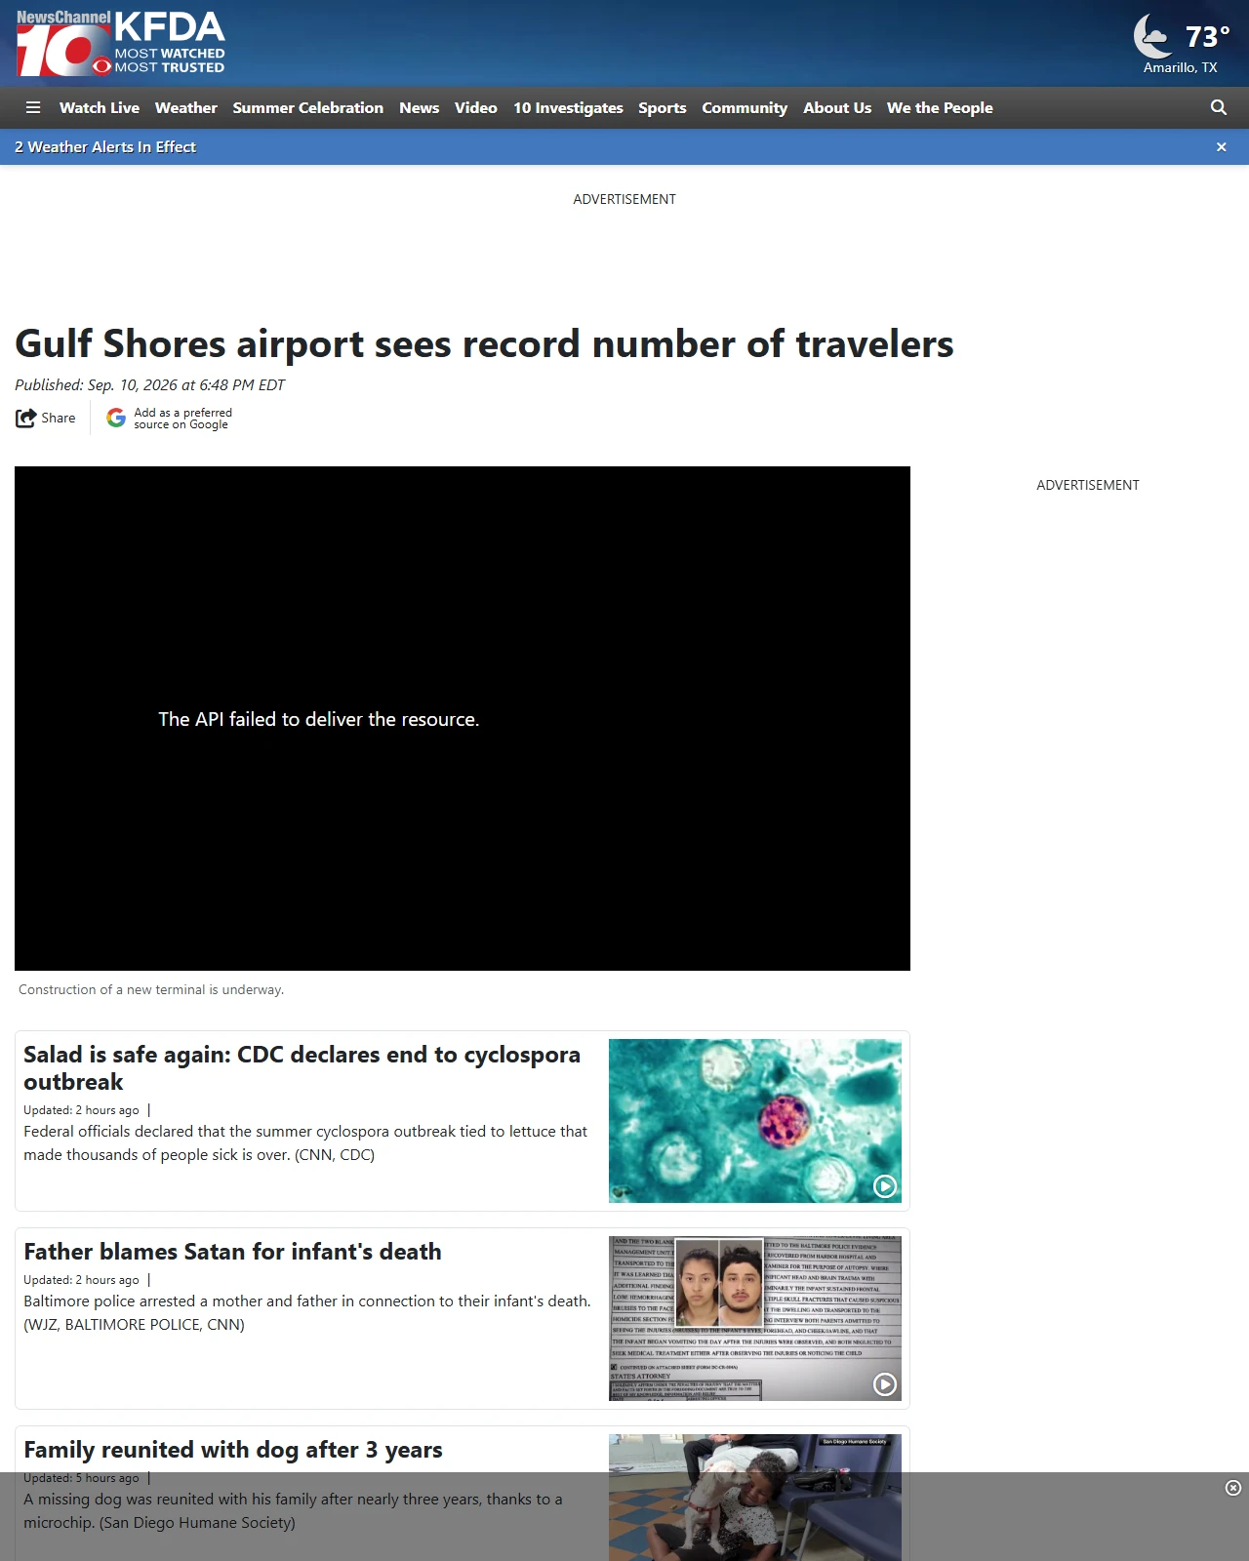This screenshot has height=1561, width=1249.
Task: Open Family reunited with dog headline
Action: pos(233,1450)
